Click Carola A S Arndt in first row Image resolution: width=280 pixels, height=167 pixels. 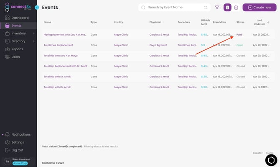point(159,34)
